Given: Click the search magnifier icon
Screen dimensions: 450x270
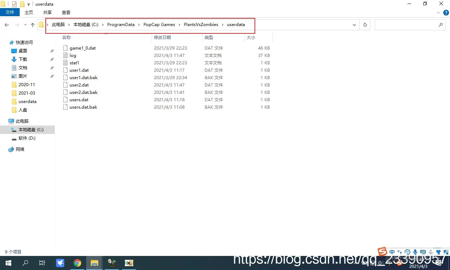Looking at the screenshot, I should click(x=441, y=25).
